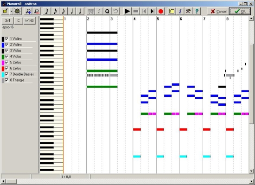Click the cyan Double Basses note in measure 5
This screenshot has height=185, width=255.
click(x=160, y=157)
